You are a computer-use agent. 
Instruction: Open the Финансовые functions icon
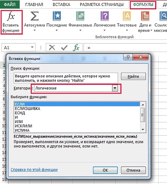(80, 16)
